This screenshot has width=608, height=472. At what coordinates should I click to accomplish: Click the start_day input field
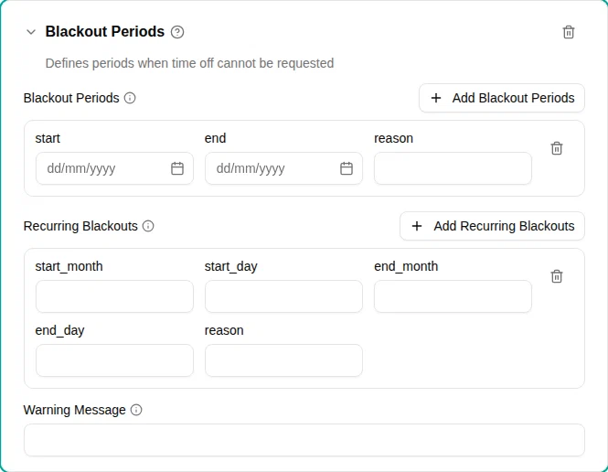283,296
